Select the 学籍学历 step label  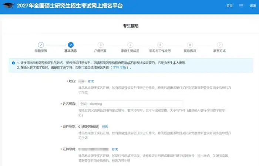coord(41,51)
